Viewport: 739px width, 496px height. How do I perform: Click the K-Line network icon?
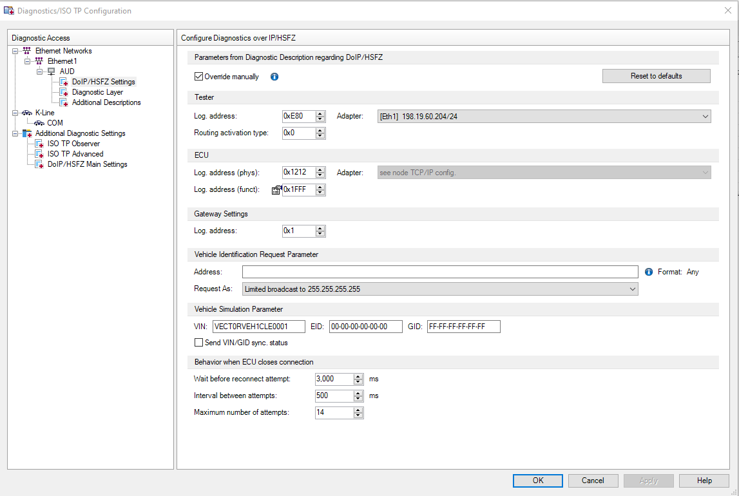26,112
